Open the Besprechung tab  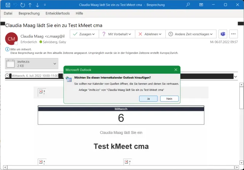point(29,13)
